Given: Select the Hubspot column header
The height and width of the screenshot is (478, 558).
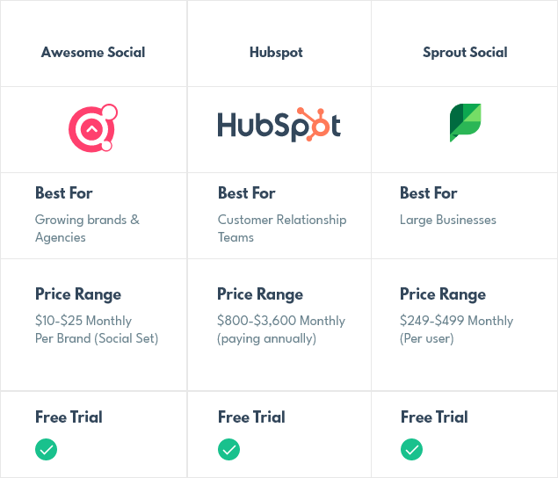Looking at the screenshot, I should (276, 53).
